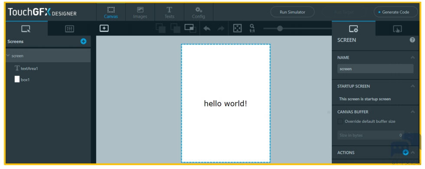Collapse the NAME section chevron
This screenshot has height=169, width=425.
[x=412, y=57]
